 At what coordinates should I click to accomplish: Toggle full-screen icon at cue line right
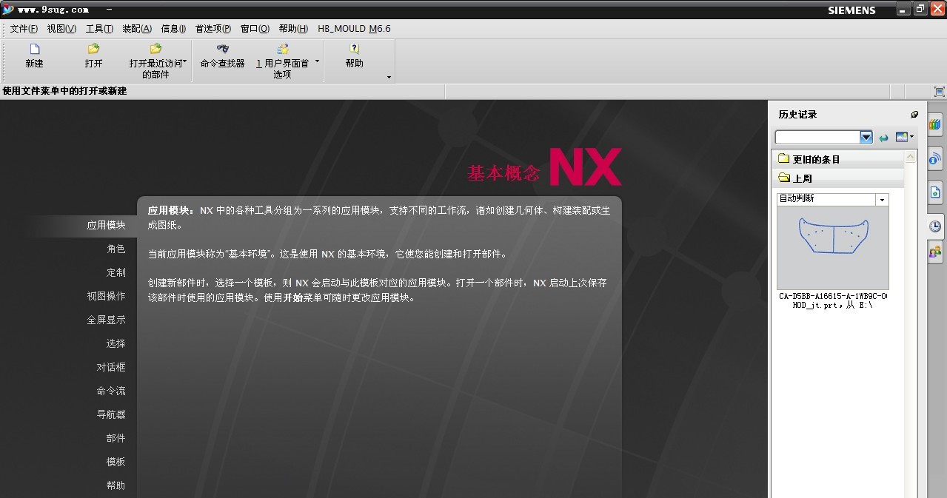939,92
